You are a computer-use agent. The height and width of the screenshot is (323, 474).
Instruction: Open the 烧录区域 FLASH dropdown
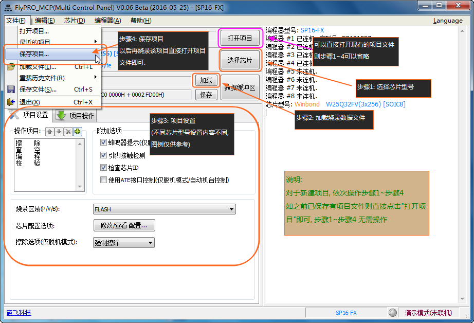tap(165, 209)
